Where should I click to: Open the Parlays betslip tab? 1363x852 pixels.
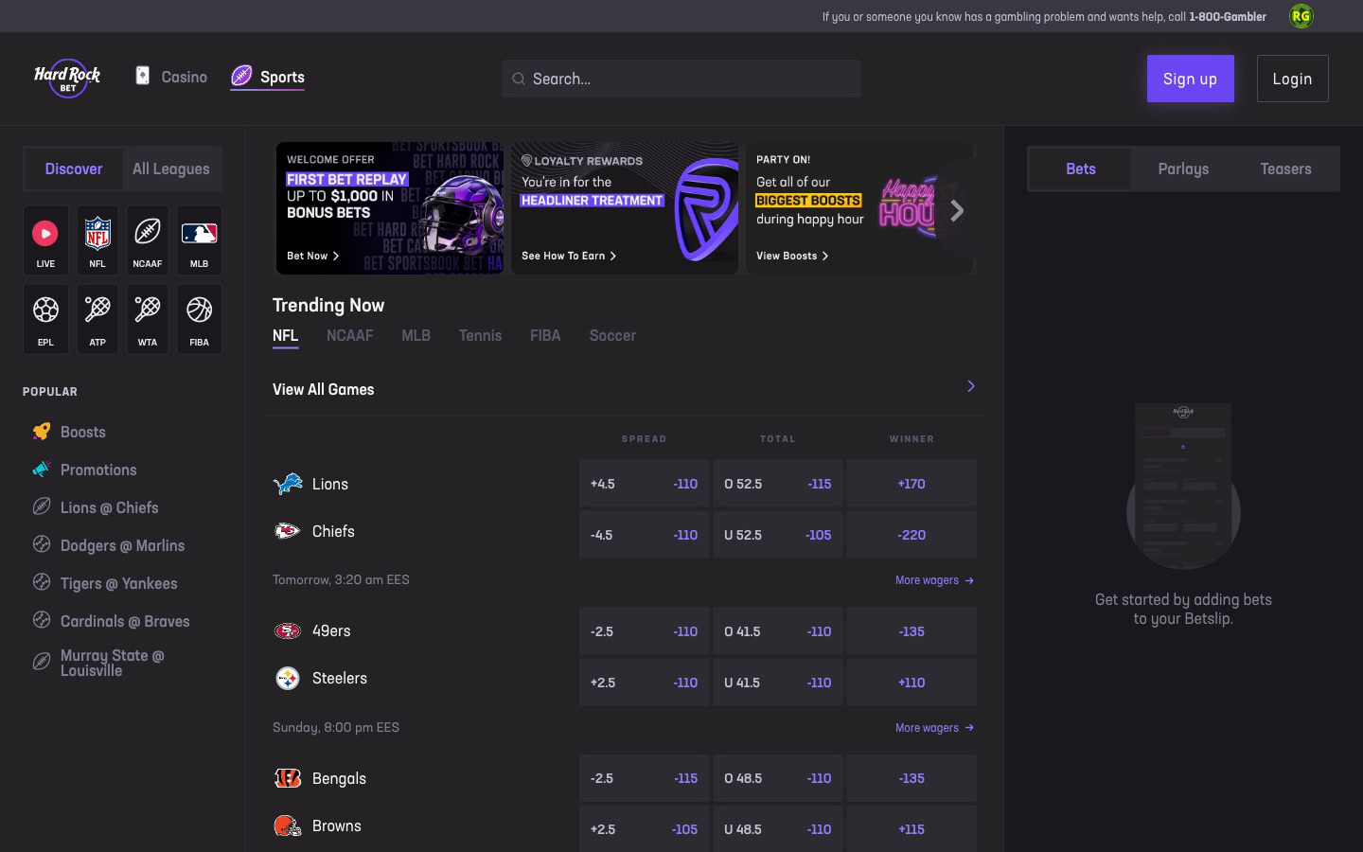pyautogui.click(x=1183, y=169)
